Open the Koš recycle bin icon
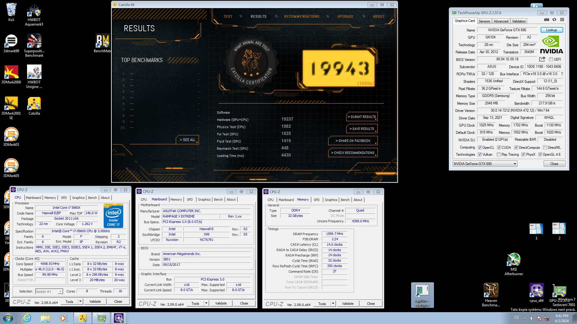The width and height of the screenshot is (577, 324). click(x=11, y=12)
